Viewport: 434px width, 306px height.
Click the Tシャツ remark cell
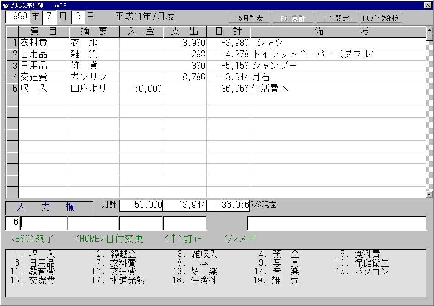[x=338, y=43]
